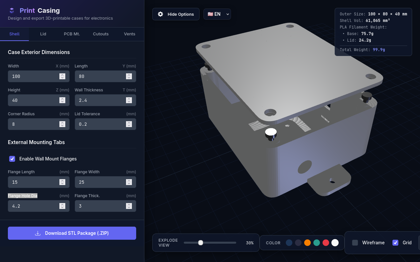Image resolution: width=420 pixels, height=262 pixels.
Task: Click the Explode View slider handle
Action: (x=201, y=243)
